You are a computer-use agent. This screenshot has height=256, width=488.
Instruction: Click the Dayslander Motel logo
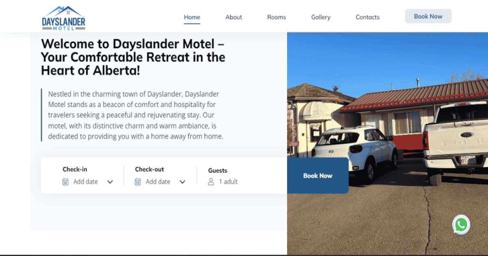pos(64,18)
